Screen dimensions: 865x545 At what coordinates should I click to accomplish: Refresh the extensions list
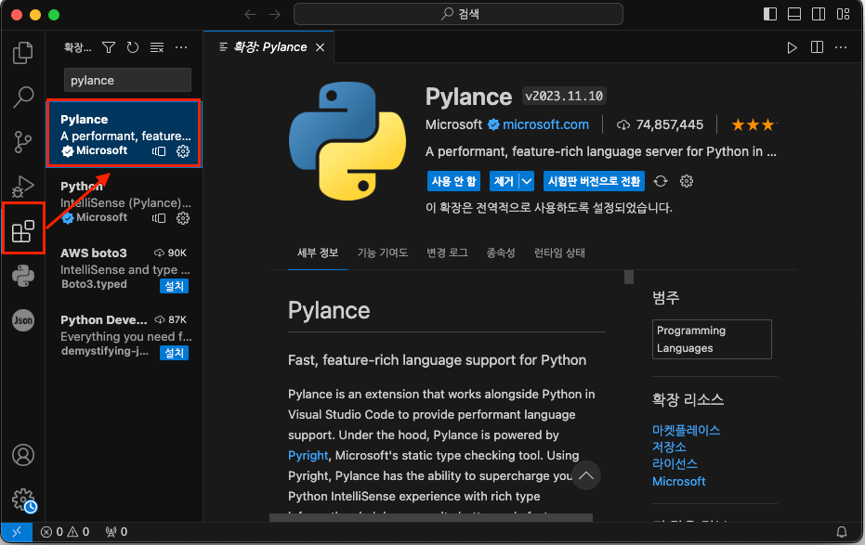pyautogui.click(x=132, y=48)
